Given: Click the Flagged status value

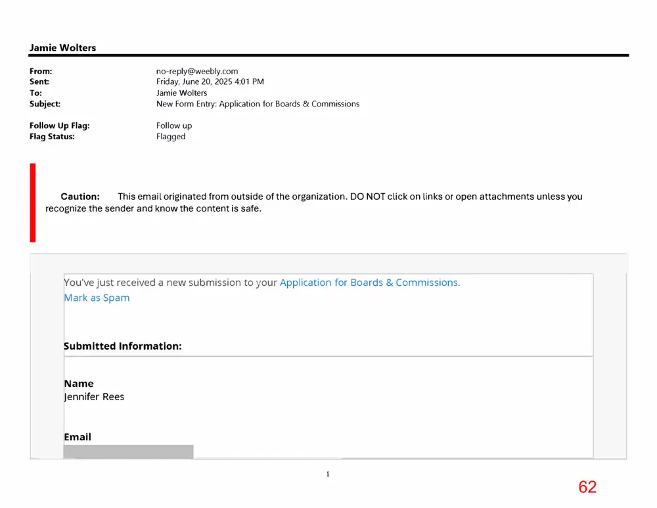Looking at the screenshot, I should tap(171, 137).
